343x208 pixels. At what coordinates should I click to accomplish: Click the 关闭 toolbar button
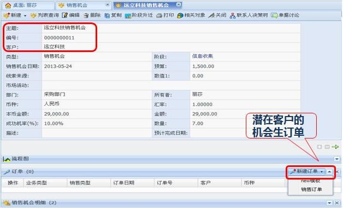[217, 15]
